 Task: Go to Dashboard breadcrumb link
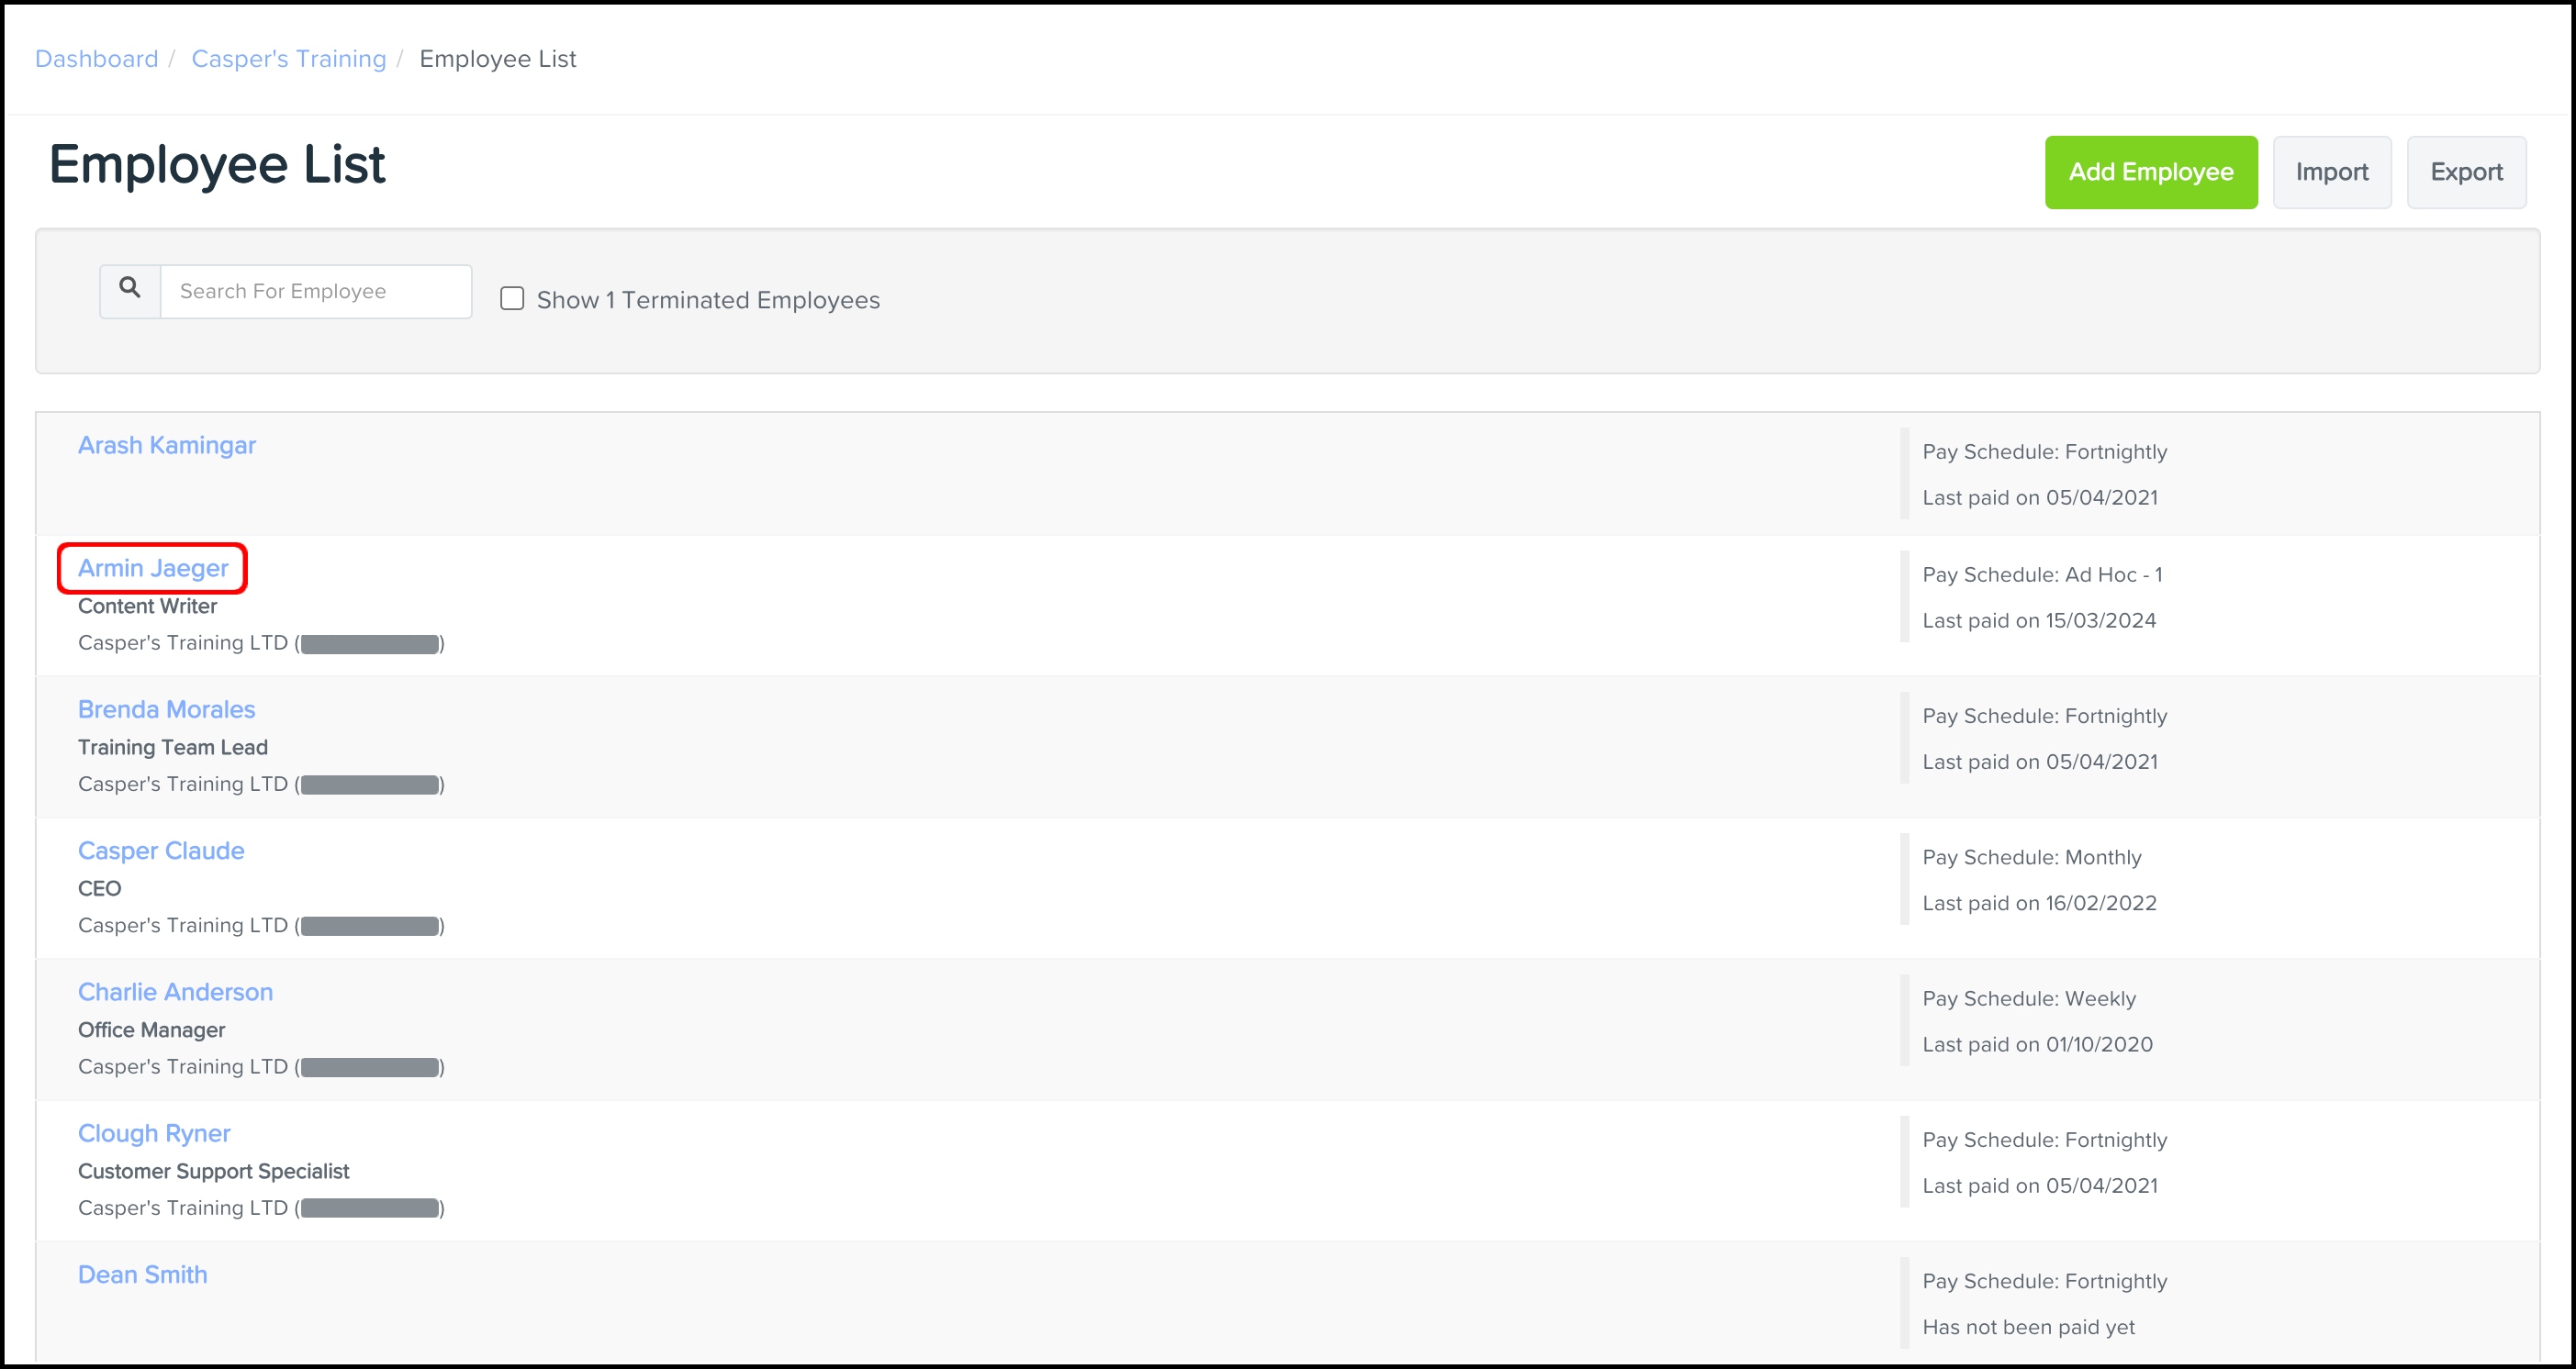96,59
